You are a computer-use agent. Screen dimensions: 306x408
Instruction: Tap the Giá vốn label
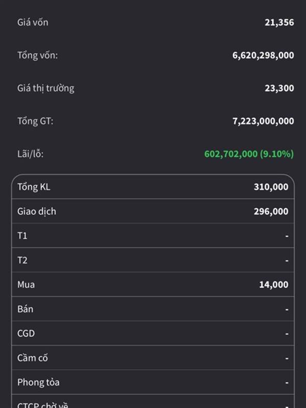click(33, 22)
